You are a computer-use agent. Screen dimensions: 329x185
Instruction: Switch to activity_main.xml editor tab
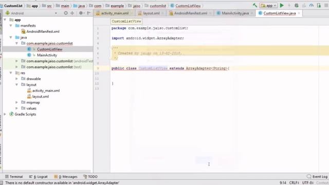(x=114, y=13)
